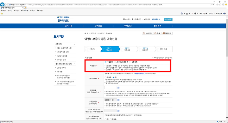Select 아니오 for 분양권전매여부

[111, 119]
